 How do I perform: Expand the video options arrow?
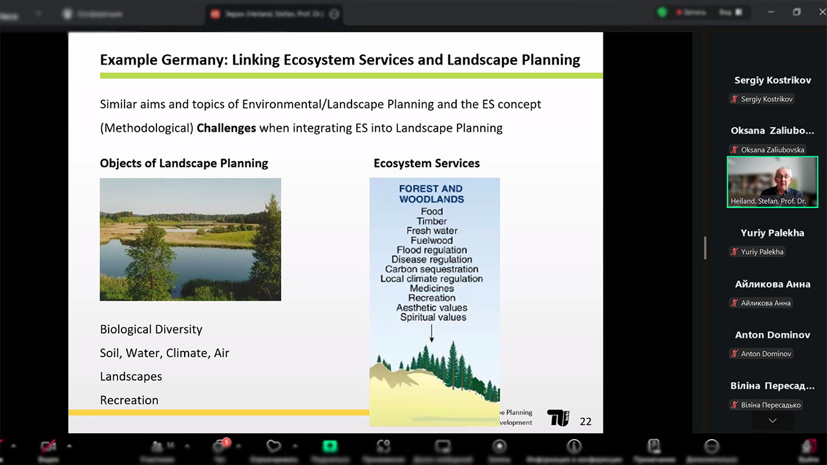click(x=69, y=446)
